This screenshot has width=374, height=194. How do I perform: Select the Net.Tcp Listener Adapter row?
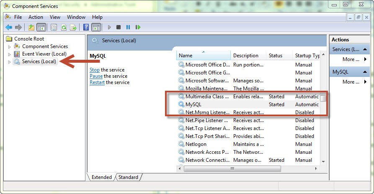coord(248,128)
